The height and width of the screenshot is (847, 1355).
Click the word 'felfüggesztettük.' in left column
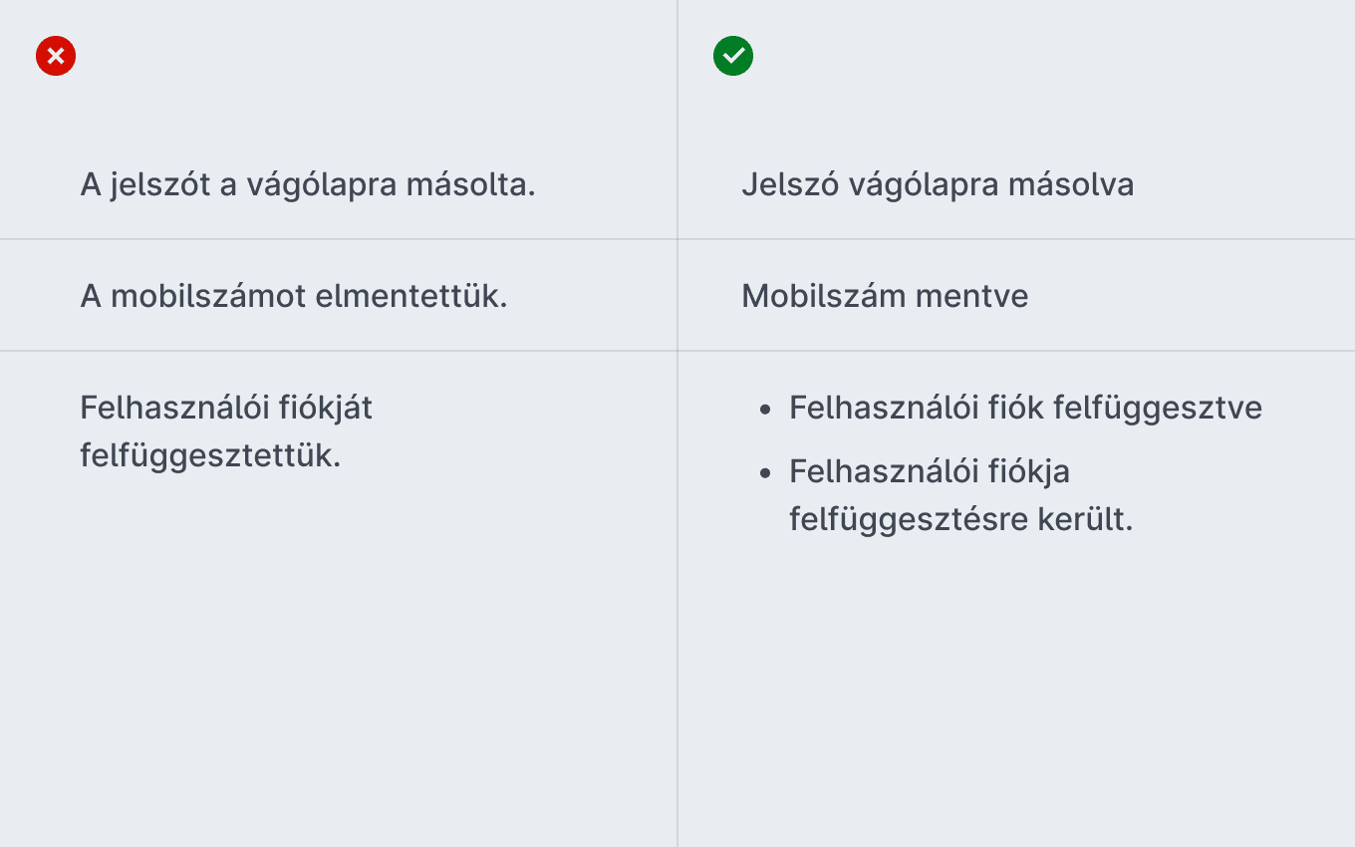pyautogui.click(x=211, y=456)
